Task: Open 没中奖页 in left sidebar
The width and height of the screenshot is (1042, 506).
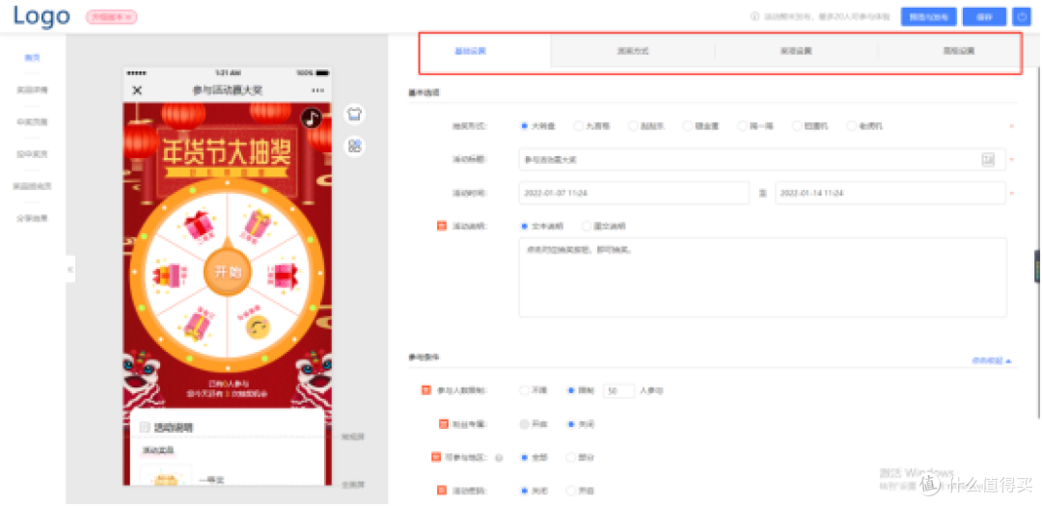Action: point(33,153)
